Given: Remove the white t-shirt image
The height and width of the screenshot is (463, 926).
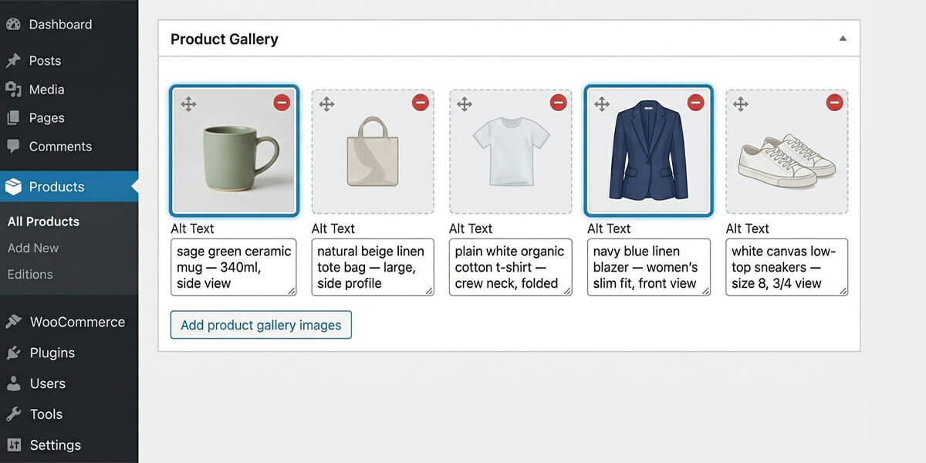Looking at the screenshot, I should tap(558, 103).
